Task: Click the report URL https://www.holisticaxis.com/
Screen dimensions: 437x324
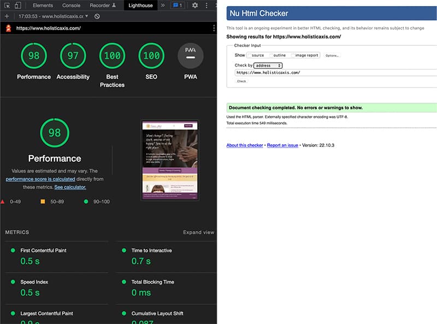Action: tap(49, 28)
